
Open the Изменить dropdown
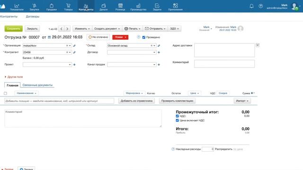pyautogui.click(x=82, y=29)
